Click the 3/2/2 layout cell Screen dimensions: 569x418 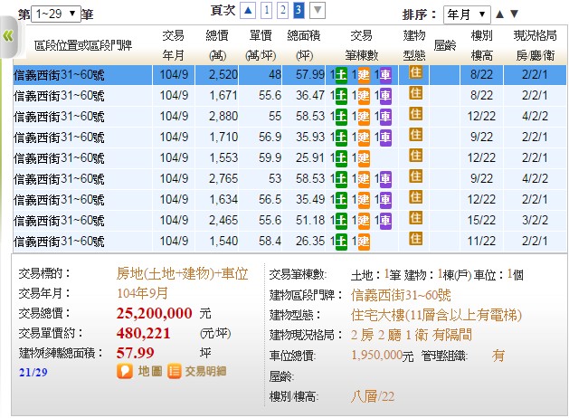535,220
